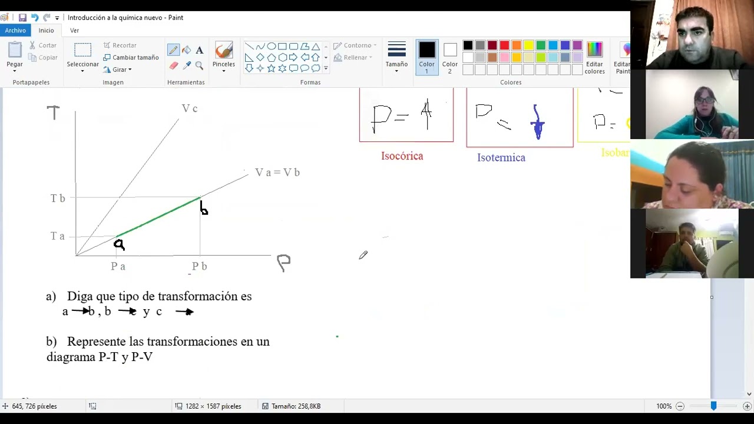Pick the orange color swatch

[x=517, y=45]
